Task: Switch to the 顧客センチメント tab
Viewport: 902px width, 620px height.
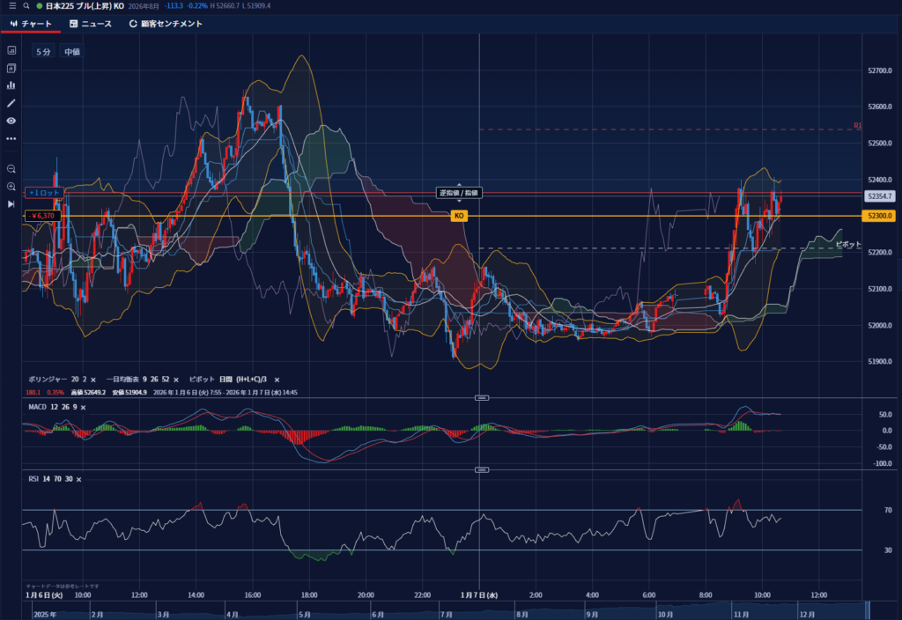Action: click(166, 24)
